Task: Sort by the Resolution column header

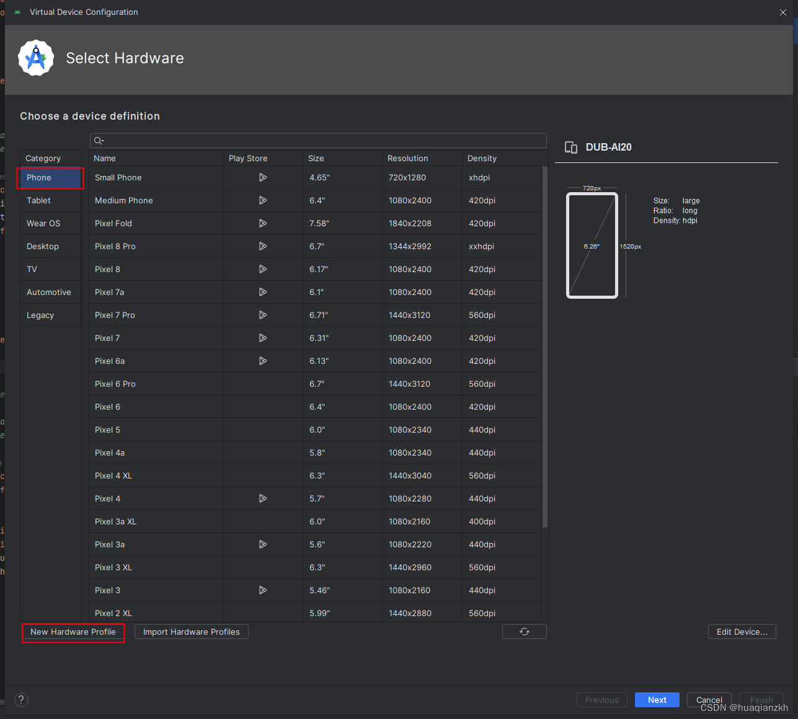Action: click(x=422, y=158)
